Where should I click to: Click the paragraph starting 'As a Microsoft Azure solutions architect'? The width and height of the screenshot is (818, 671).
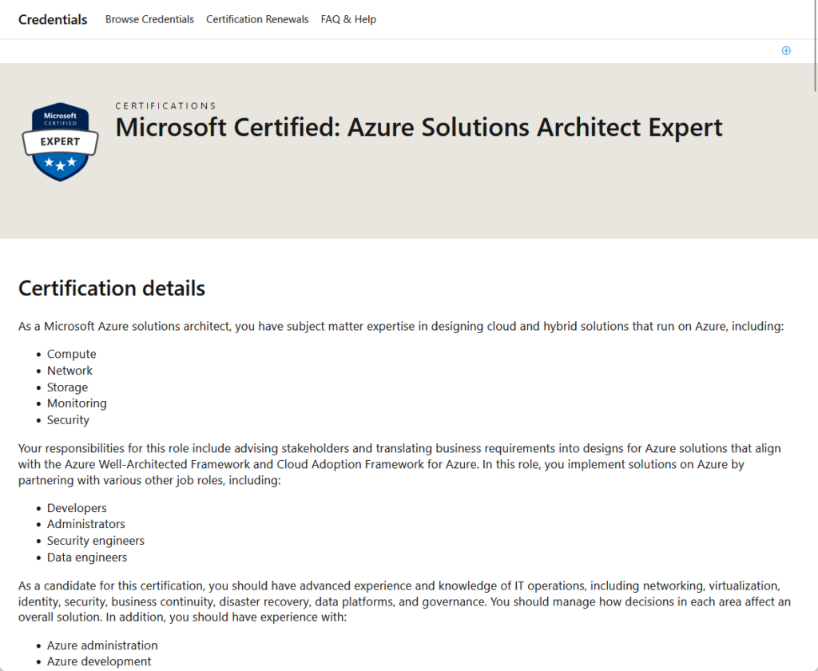pyautogui.click(x=401, y=326)
